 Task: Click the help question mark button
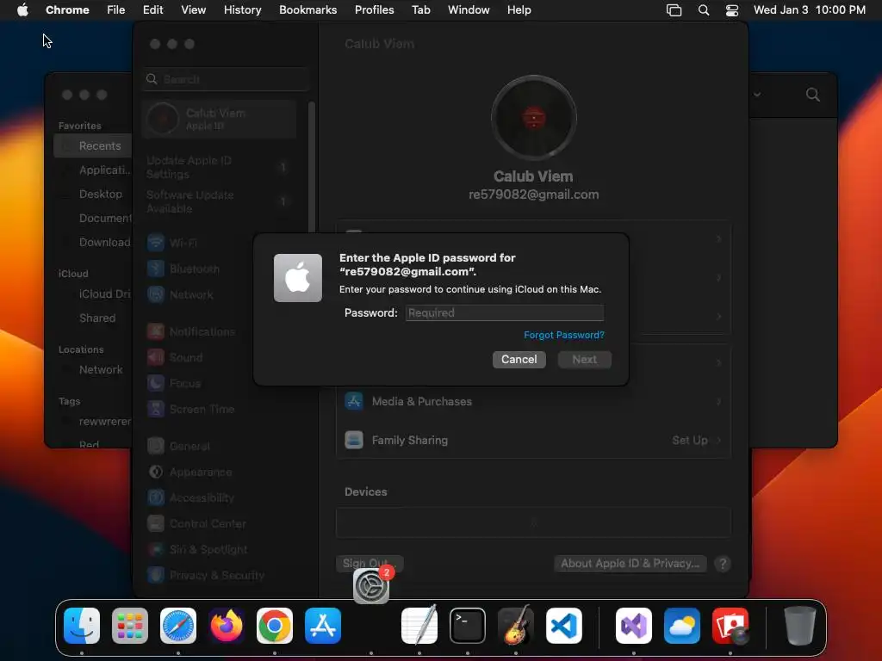pos(723,563)
